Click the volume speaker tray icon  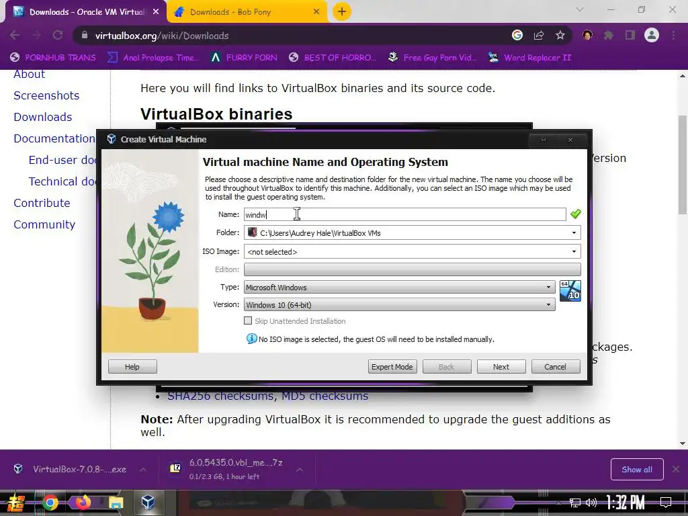point(591,503)
